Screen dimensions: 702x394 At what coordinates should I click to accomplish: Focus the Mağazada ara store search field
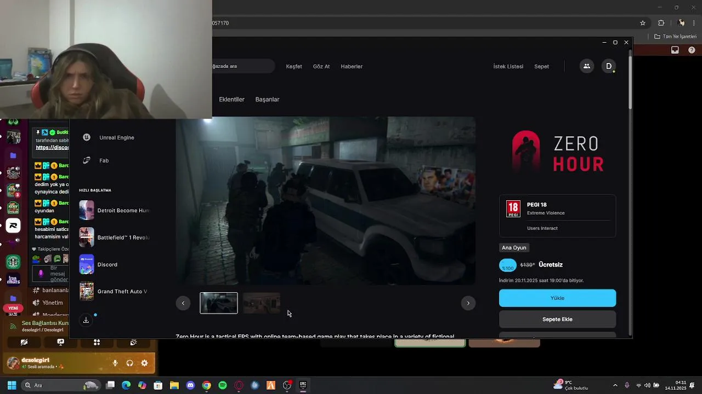pyautogui.click(x=243, y=66)
